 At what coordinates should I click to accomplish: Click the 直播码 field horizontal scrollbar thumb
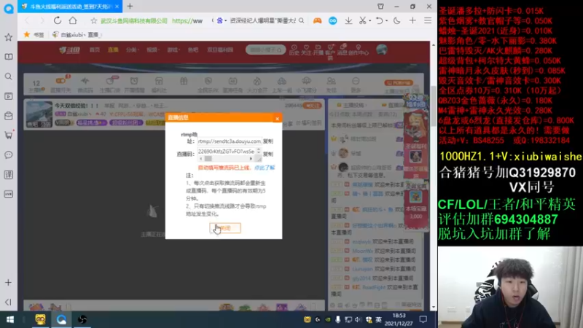(208, 159)
